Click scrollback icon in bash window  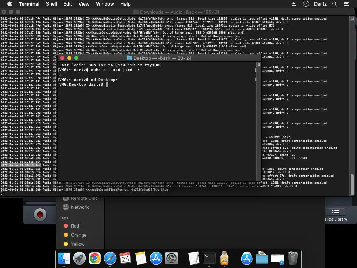(x=259, y=64)
